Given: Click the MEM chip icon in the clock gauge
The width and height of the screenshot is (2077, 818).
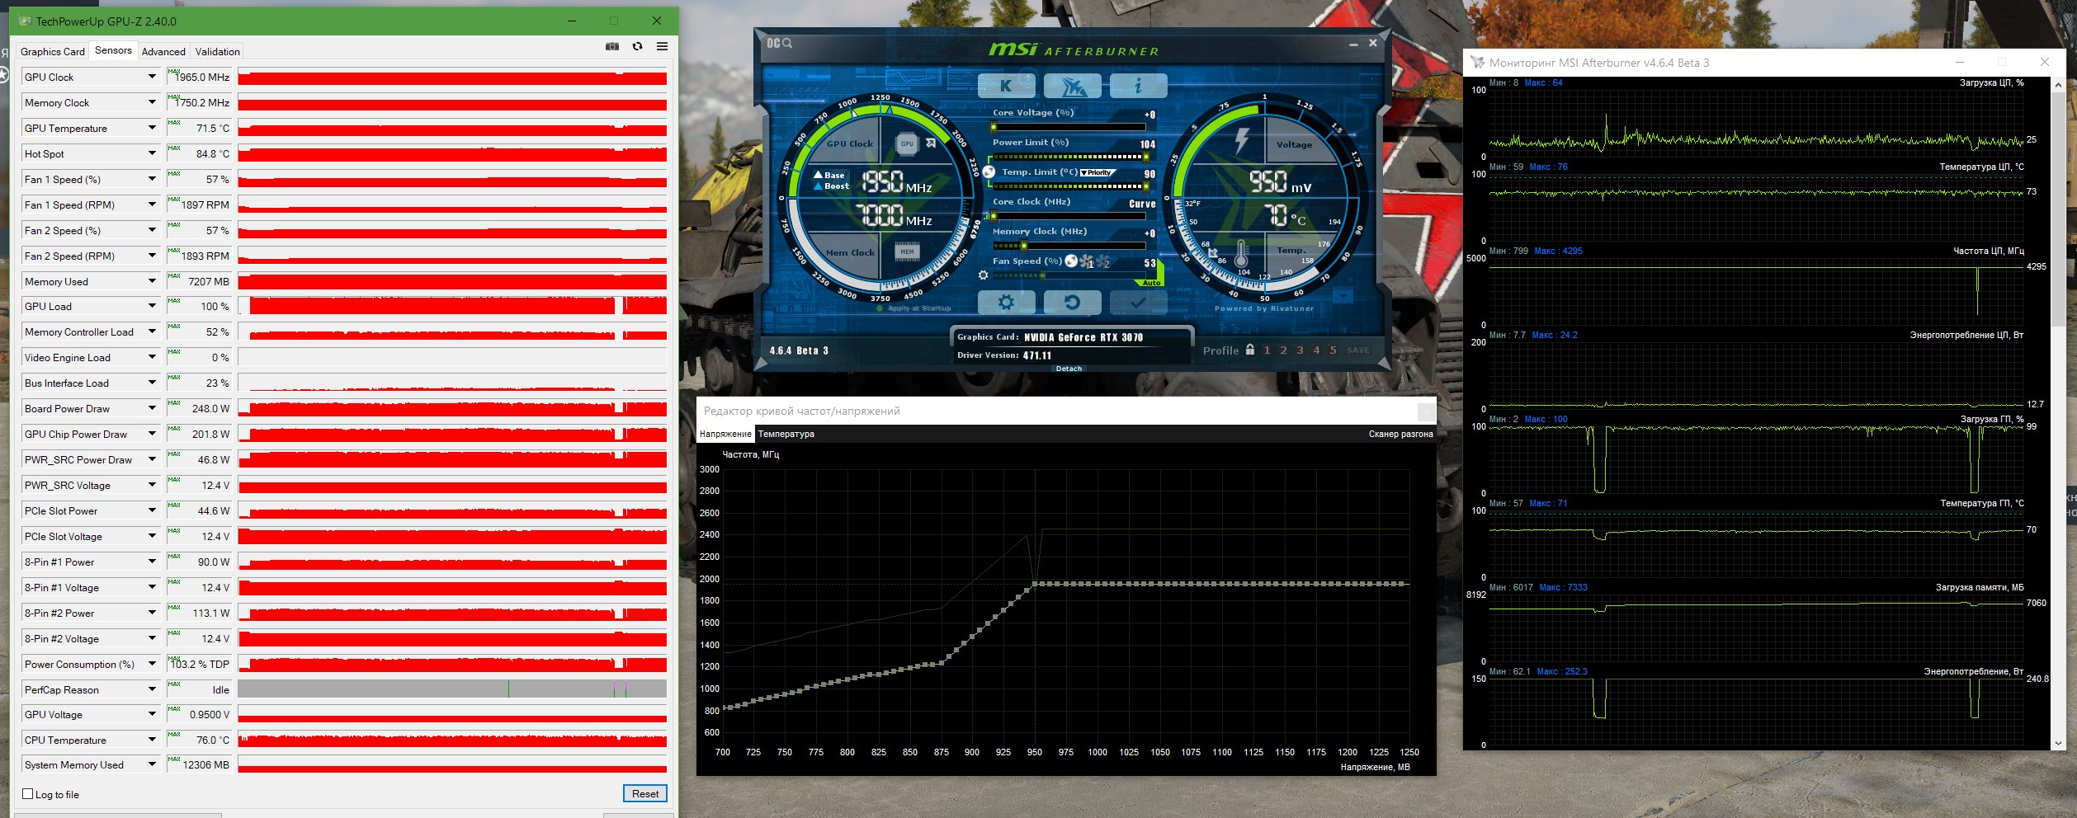Looking at the screenshot, I should [907, 252].
